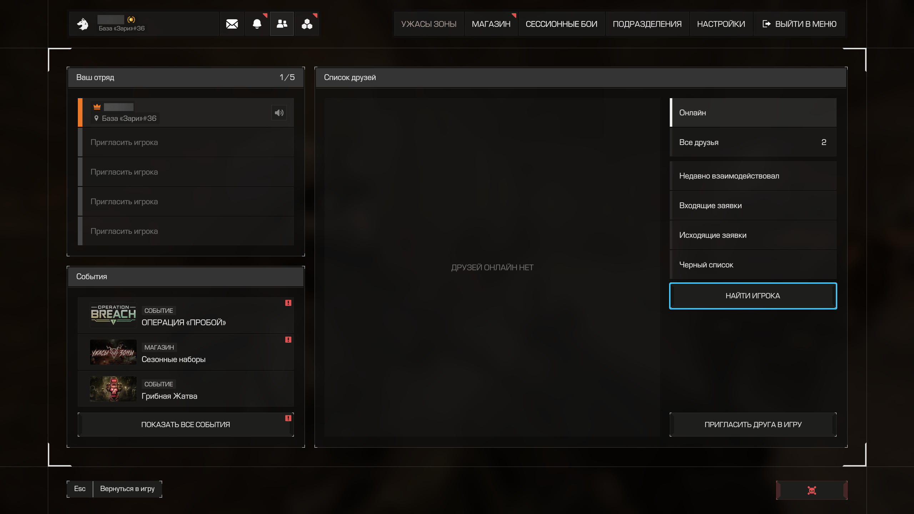Click Operation Breach alert exclamation icon
The height and width of the screenshot is (514, 914).
point(288,303)
